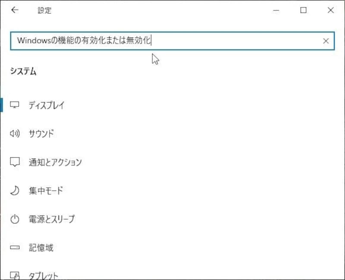Click the speech bubble icon for 通知とアクション
This screenshot has height=280, width=345.
pos(16,162)
